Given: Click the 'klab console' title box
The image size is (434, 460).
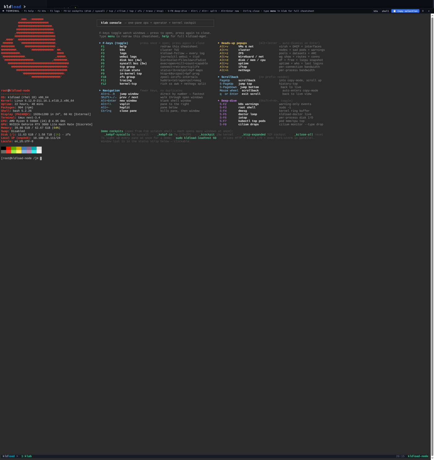Looking at the screenshot, I should tap(155, 23).
